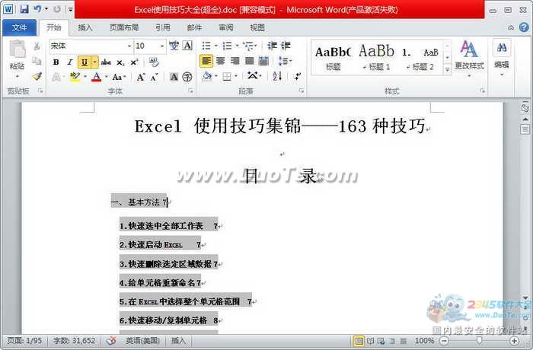Open the Editing (编辑) button
533x350 pixels.
click(x=501, y=58)
